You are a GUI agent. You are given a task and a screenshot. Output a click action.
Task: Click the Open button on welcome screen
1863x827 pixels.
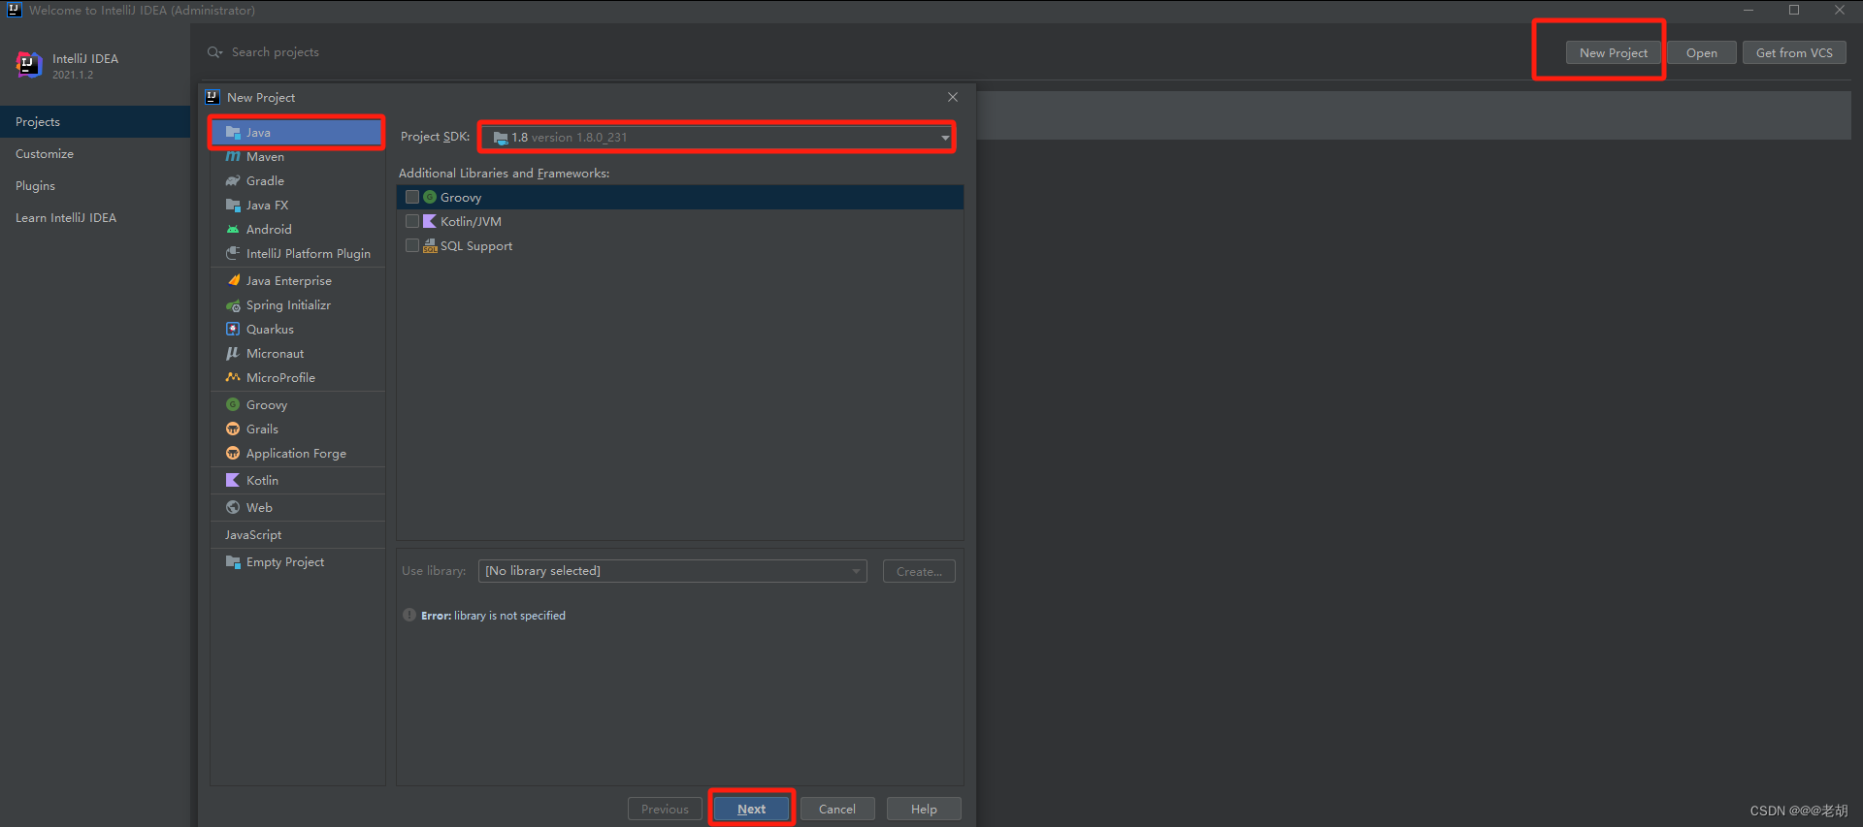coord(1702,52)
